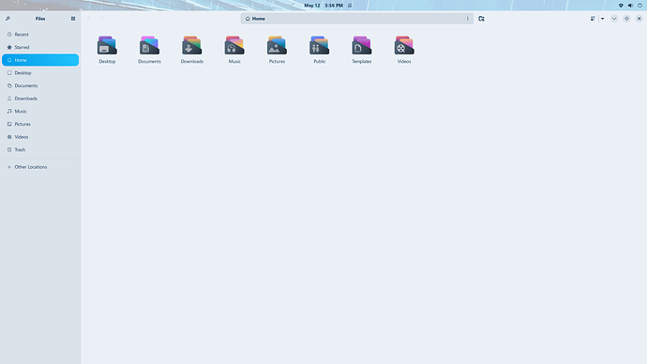This screenshot has width=647, height=364.
Task: Go to Videos in the sidebar
Action: point(40,137)
